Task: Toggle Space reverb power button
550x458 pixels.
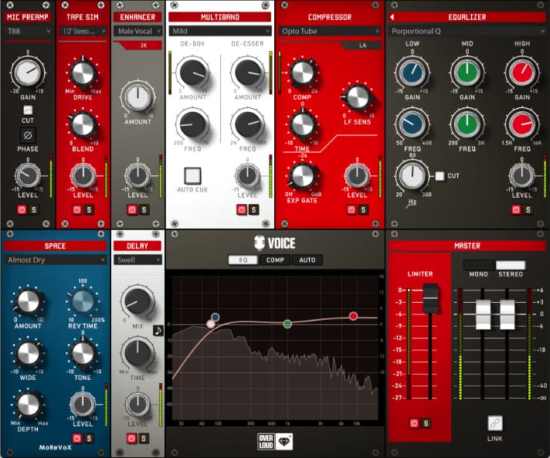Action: click(76, 439)
